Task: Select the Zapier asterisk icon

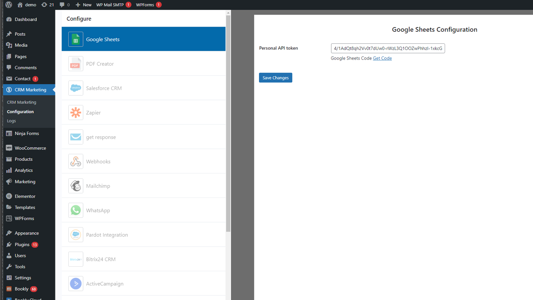Action: (76, 112)
